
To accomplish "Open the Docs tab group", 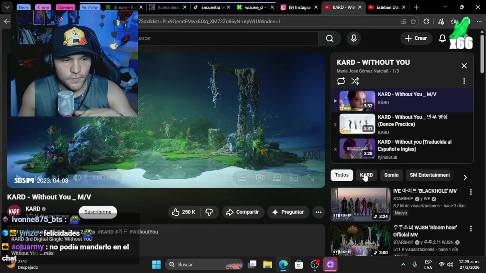I will pos(24,8).
